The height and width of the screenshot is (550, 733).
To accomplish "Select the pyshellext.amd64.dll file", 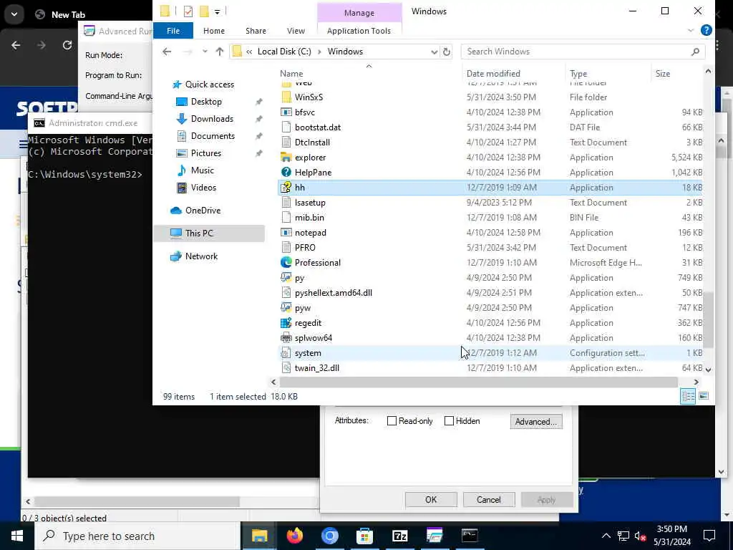I will click(x=490, y=293).
